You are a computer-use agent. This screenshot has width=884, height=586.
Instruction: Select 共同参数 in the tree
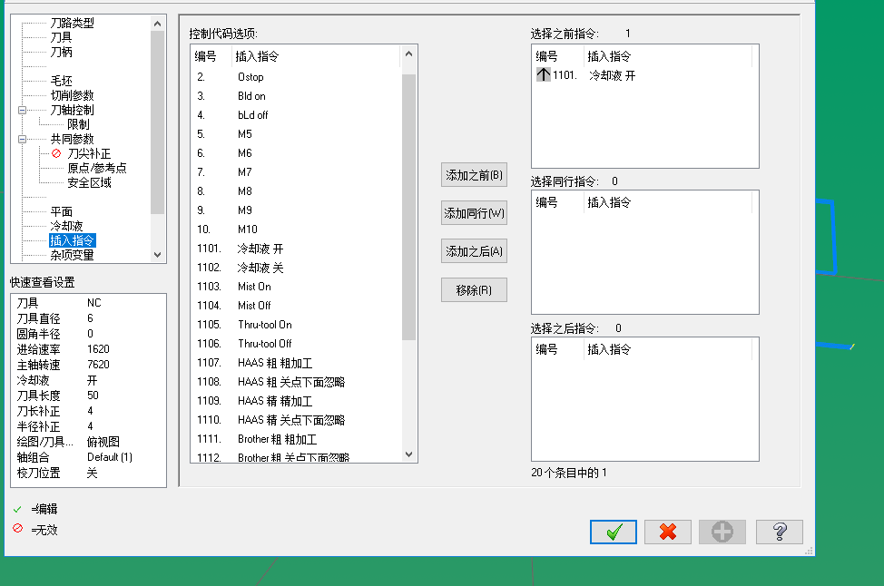73,139
